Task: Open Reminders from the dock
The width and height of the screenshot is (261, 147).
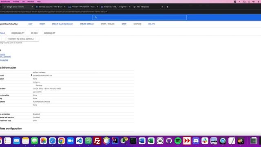Action: [x=7, y=141]
